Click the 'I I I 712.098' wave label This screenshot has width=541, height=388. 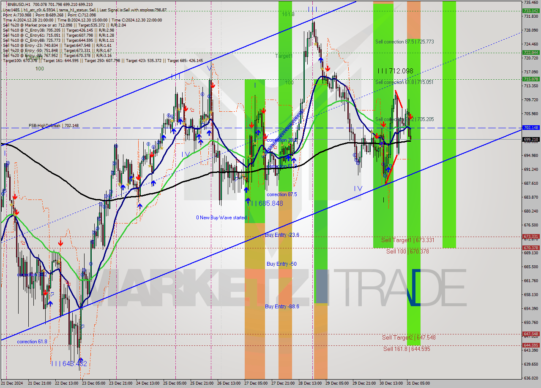395,71
